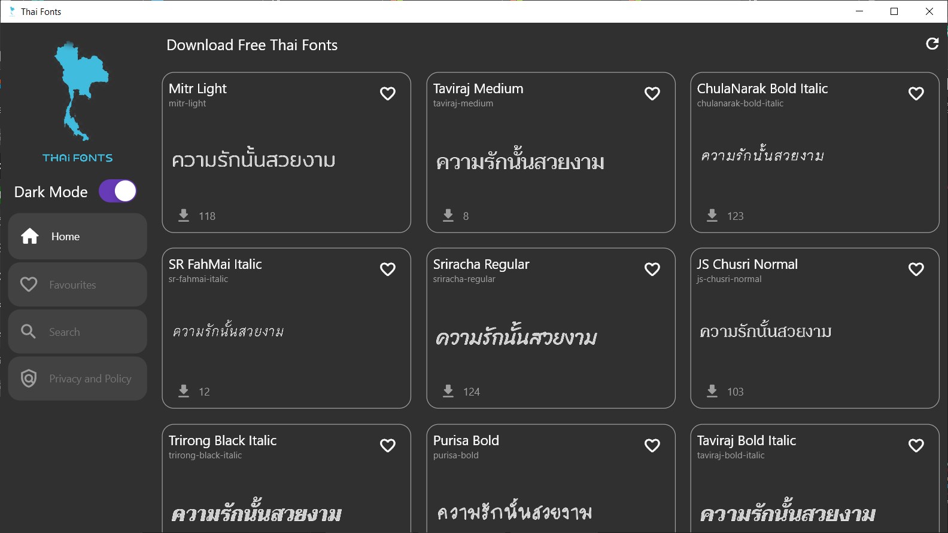
Task: Minimize the Thai Fonts window
Action: click(x=859, y=11)
